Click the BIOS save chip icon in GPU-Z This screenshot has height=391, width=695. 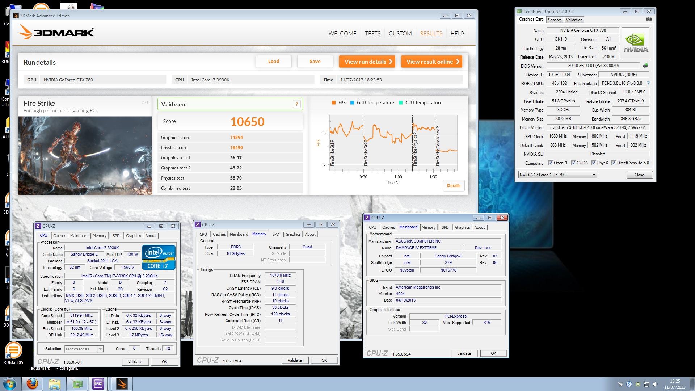[645, 66]
